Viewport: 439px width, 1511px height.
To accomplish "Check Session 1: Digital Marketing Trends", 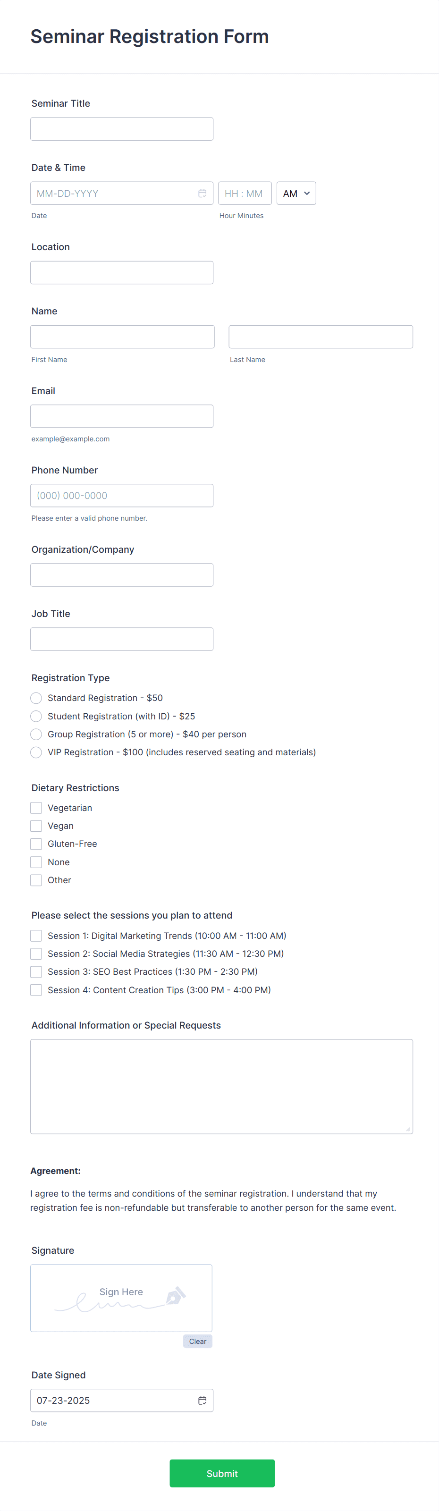I will tap(36, 936).
